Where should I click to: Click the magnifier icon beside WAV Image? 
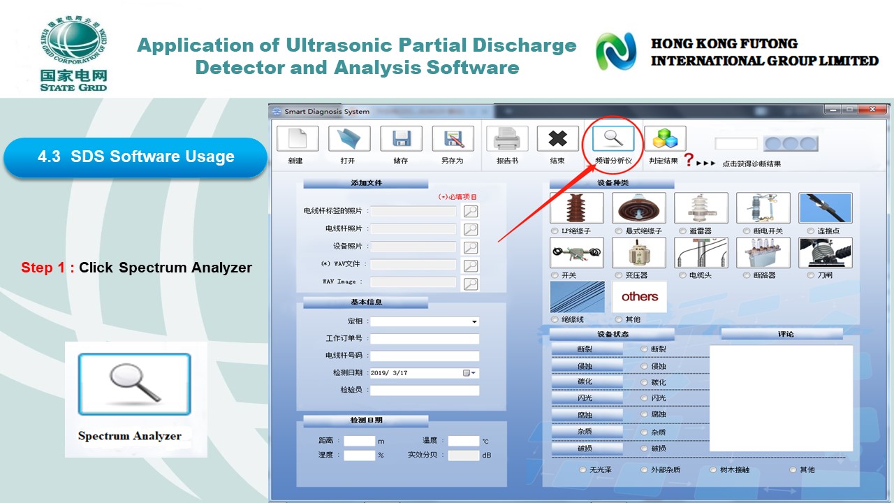pos(471,283)
